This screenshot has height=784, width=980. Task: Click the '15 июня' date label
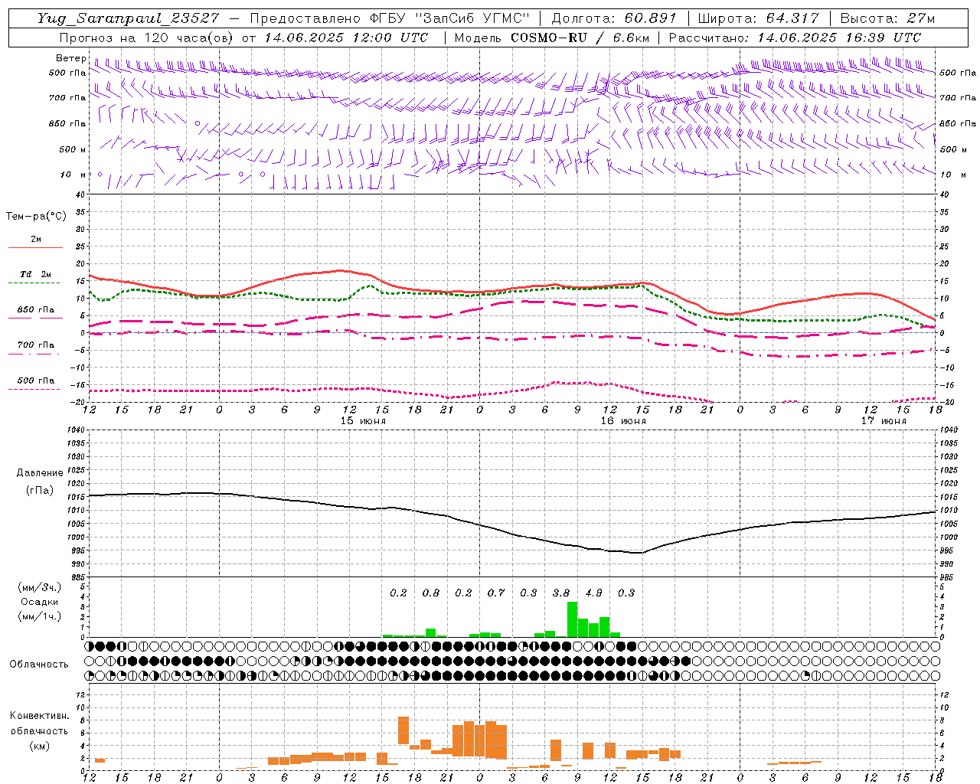click(x=363, y=421)
